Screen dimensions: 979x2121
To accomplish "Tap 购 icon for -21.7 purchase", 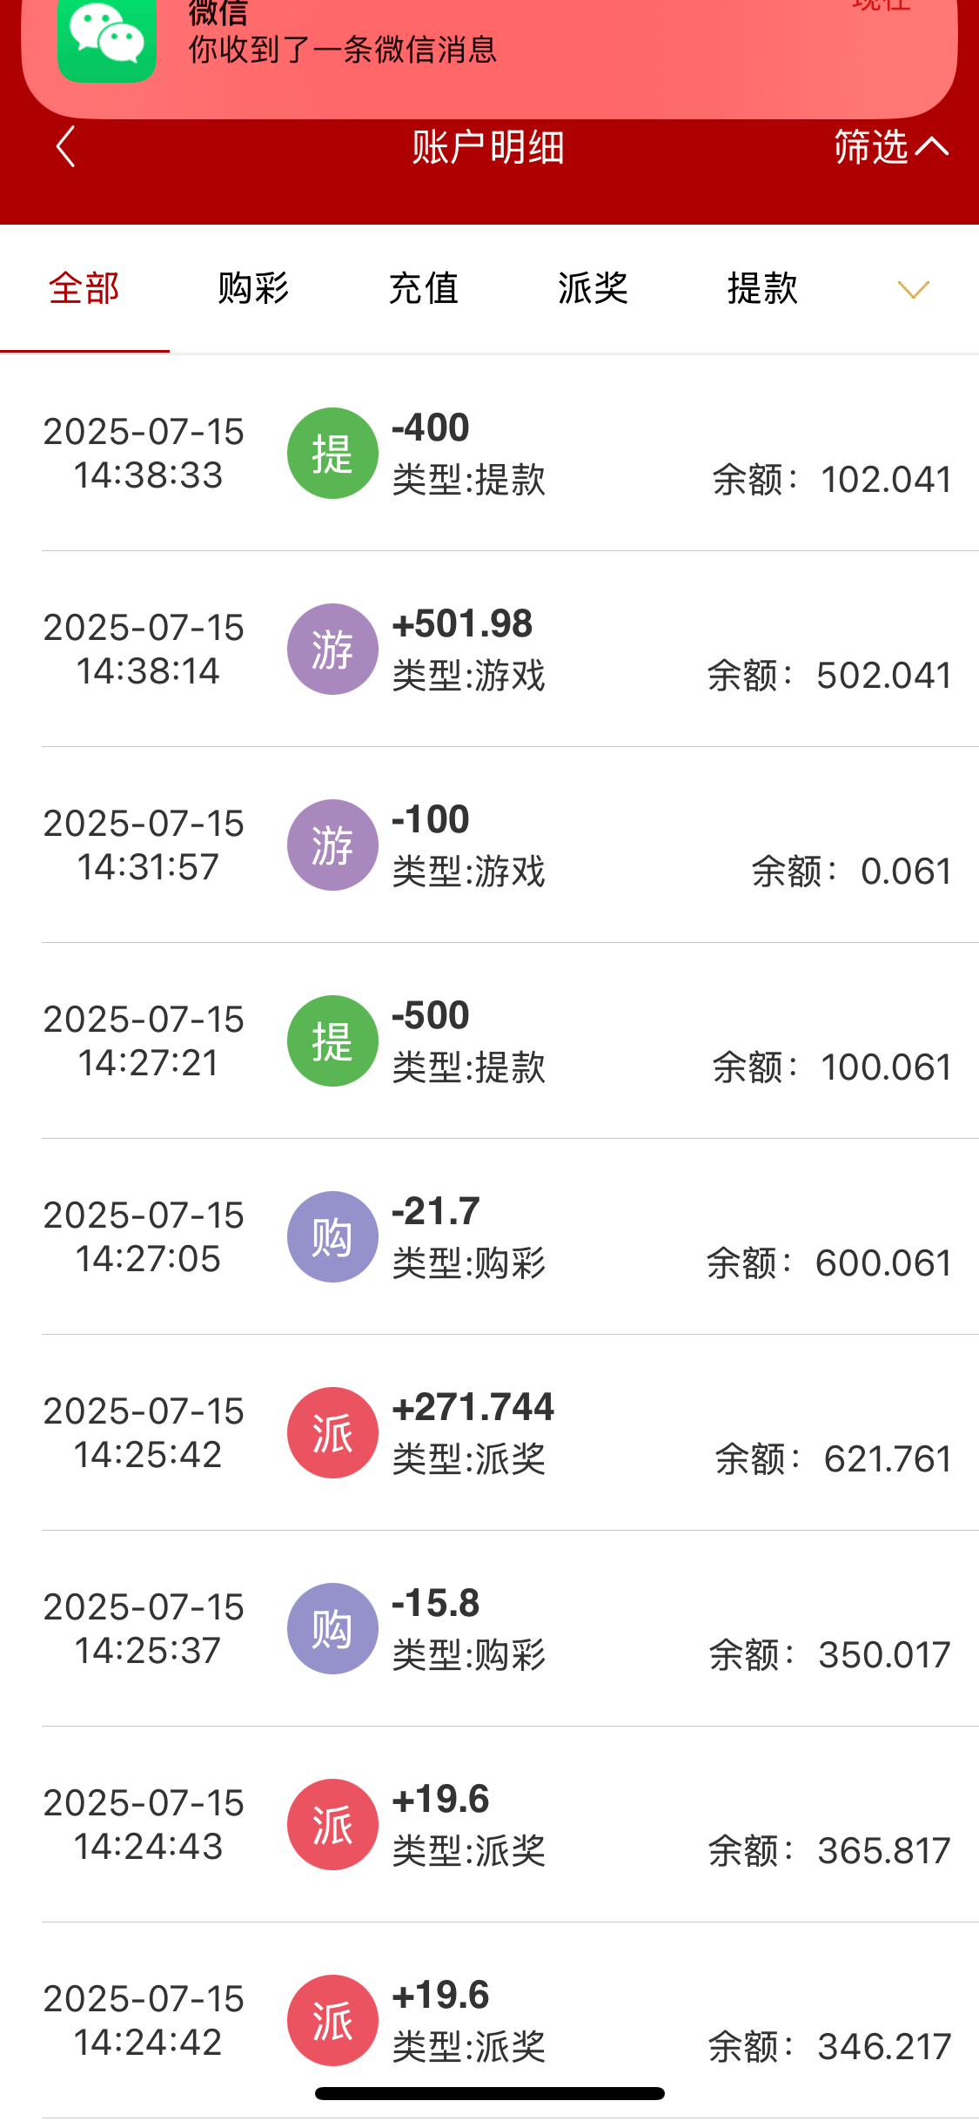I will pos(332,1237).
